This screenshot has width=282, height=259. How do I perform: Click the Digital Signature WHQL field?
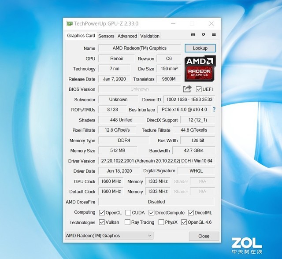[196, 171]
